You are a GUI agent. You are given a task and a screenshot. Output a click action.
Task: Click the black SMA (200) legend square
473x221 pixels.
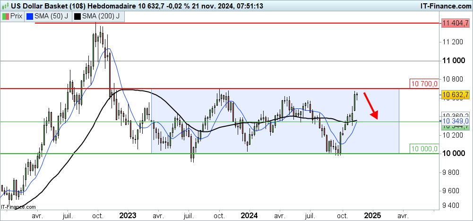pos(77,16)
